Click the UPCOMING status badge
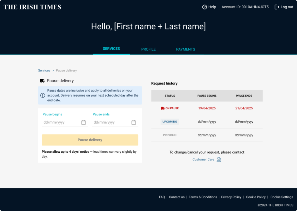297x211 pixels. click(170, 122)
